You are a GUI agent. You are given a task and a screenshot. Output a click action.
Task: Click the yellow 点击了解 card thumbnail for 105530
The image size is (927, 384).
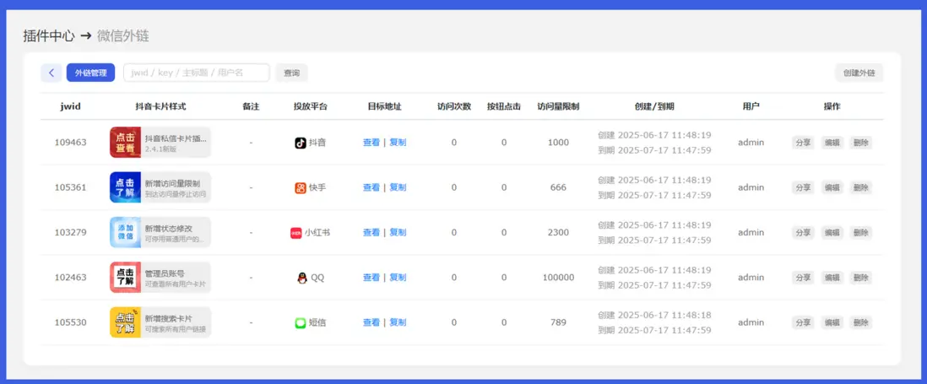pos(125,322)
